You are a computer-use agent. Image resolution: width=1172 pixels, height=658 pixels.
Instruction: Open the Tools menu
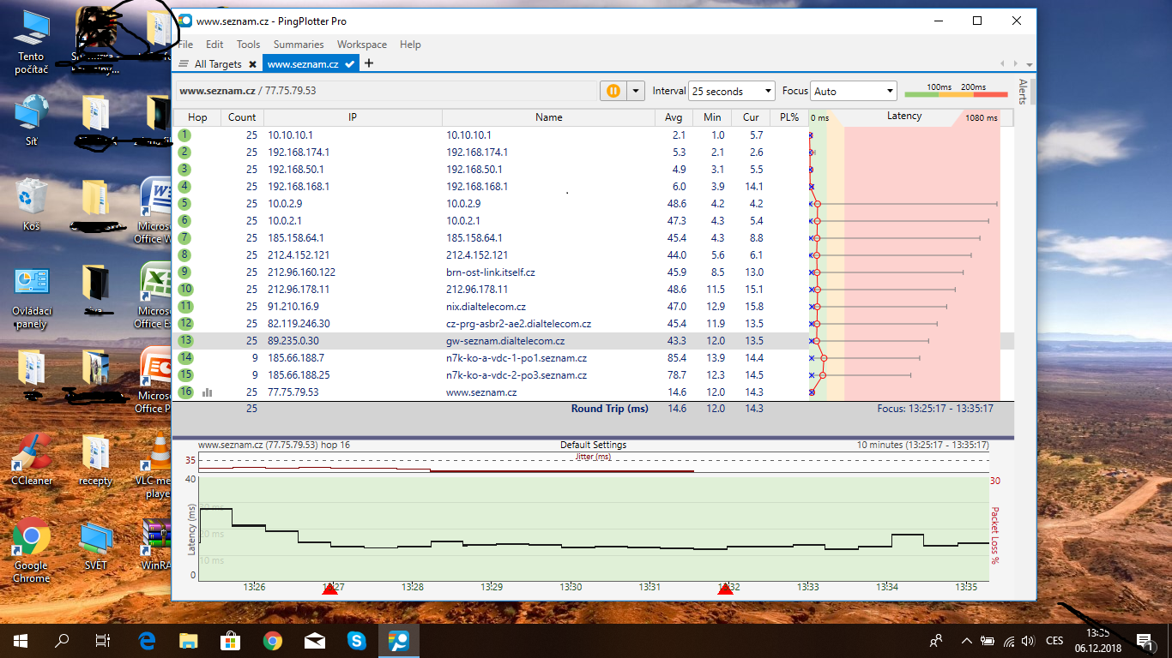tap(248, 45)
